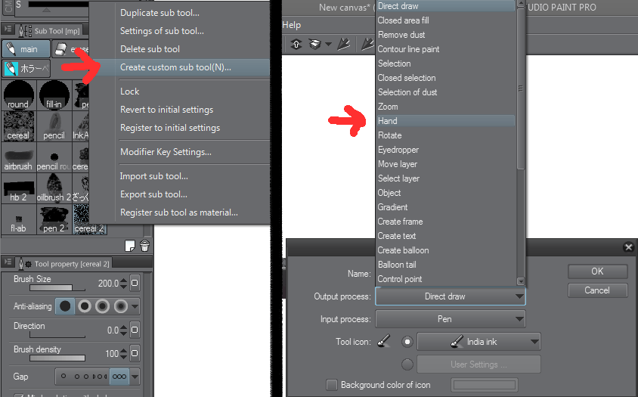This screenshot has width=638, height=397.
Task: Adjust the Direction value stepper
Action: 124,330
